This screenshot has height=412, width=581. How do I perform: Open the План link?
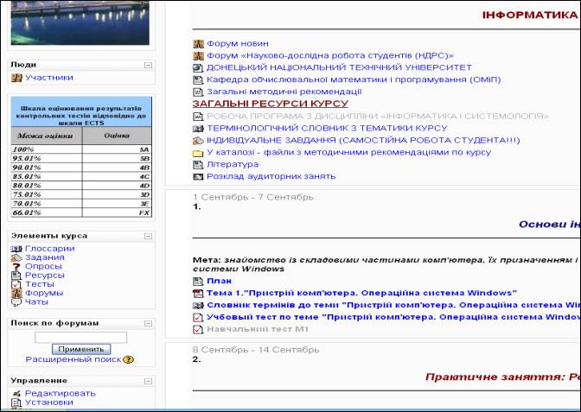(x=219, y=282)
